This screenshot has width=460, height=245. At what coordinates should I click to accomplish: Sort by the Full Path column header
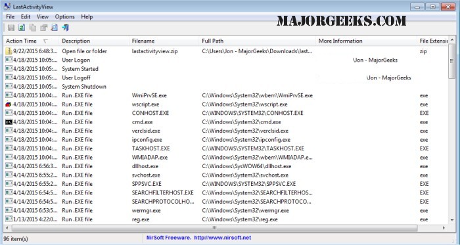(258, 41)
